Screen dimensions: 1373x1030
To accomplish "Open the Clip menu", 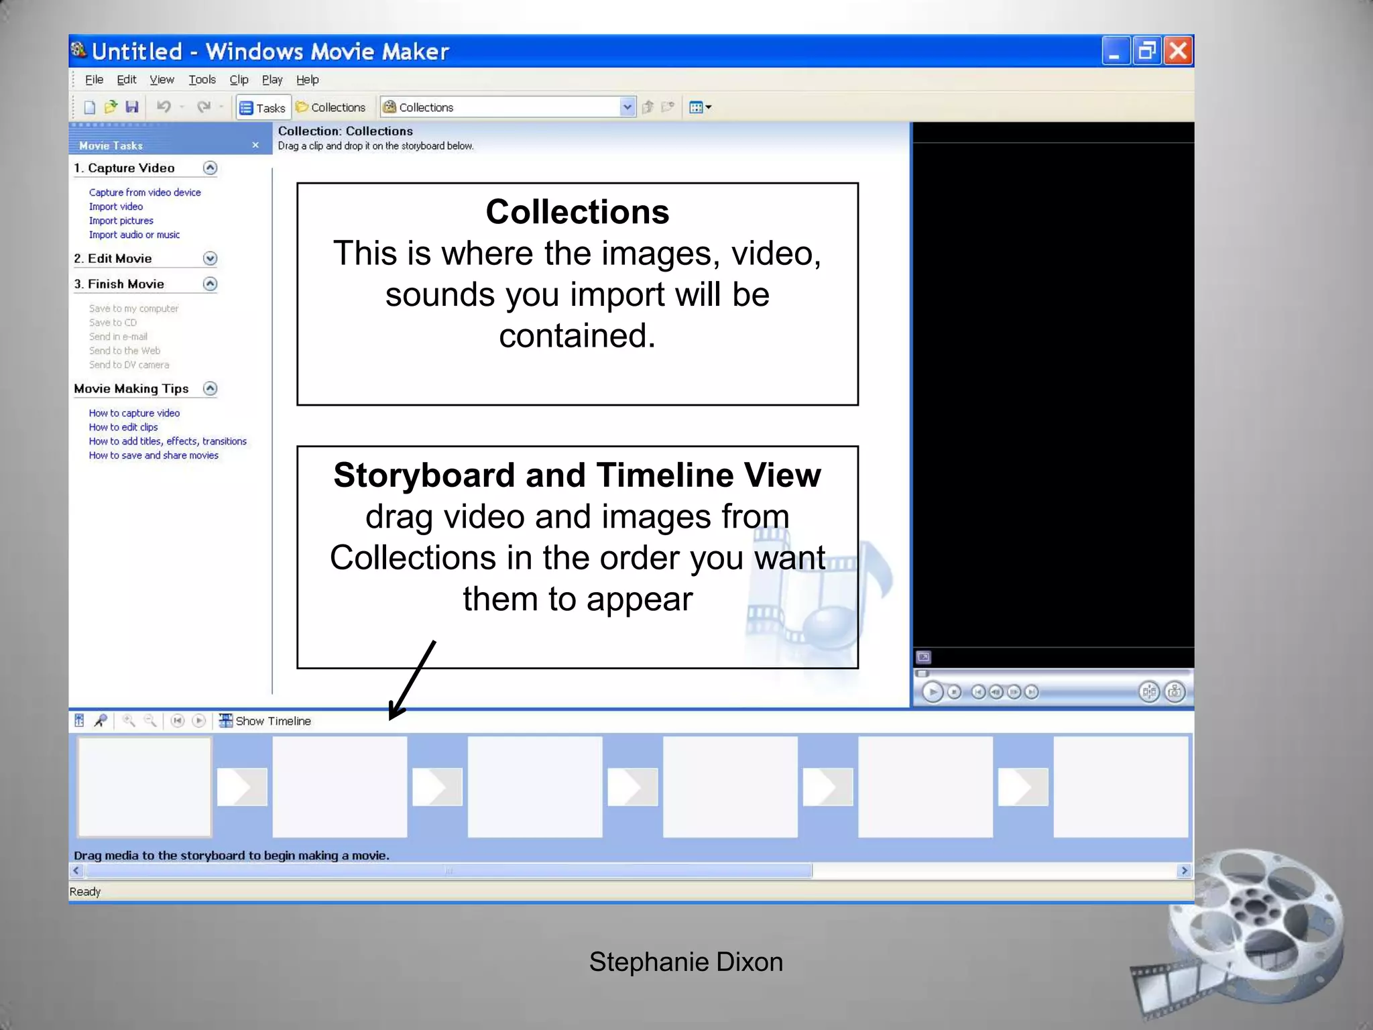I will [239, 80].
